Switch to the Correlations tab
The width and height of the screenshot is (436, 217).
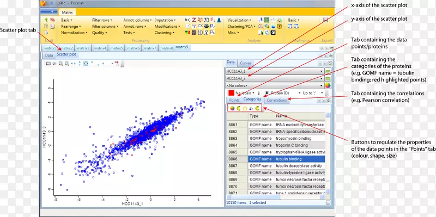point(276,101)
